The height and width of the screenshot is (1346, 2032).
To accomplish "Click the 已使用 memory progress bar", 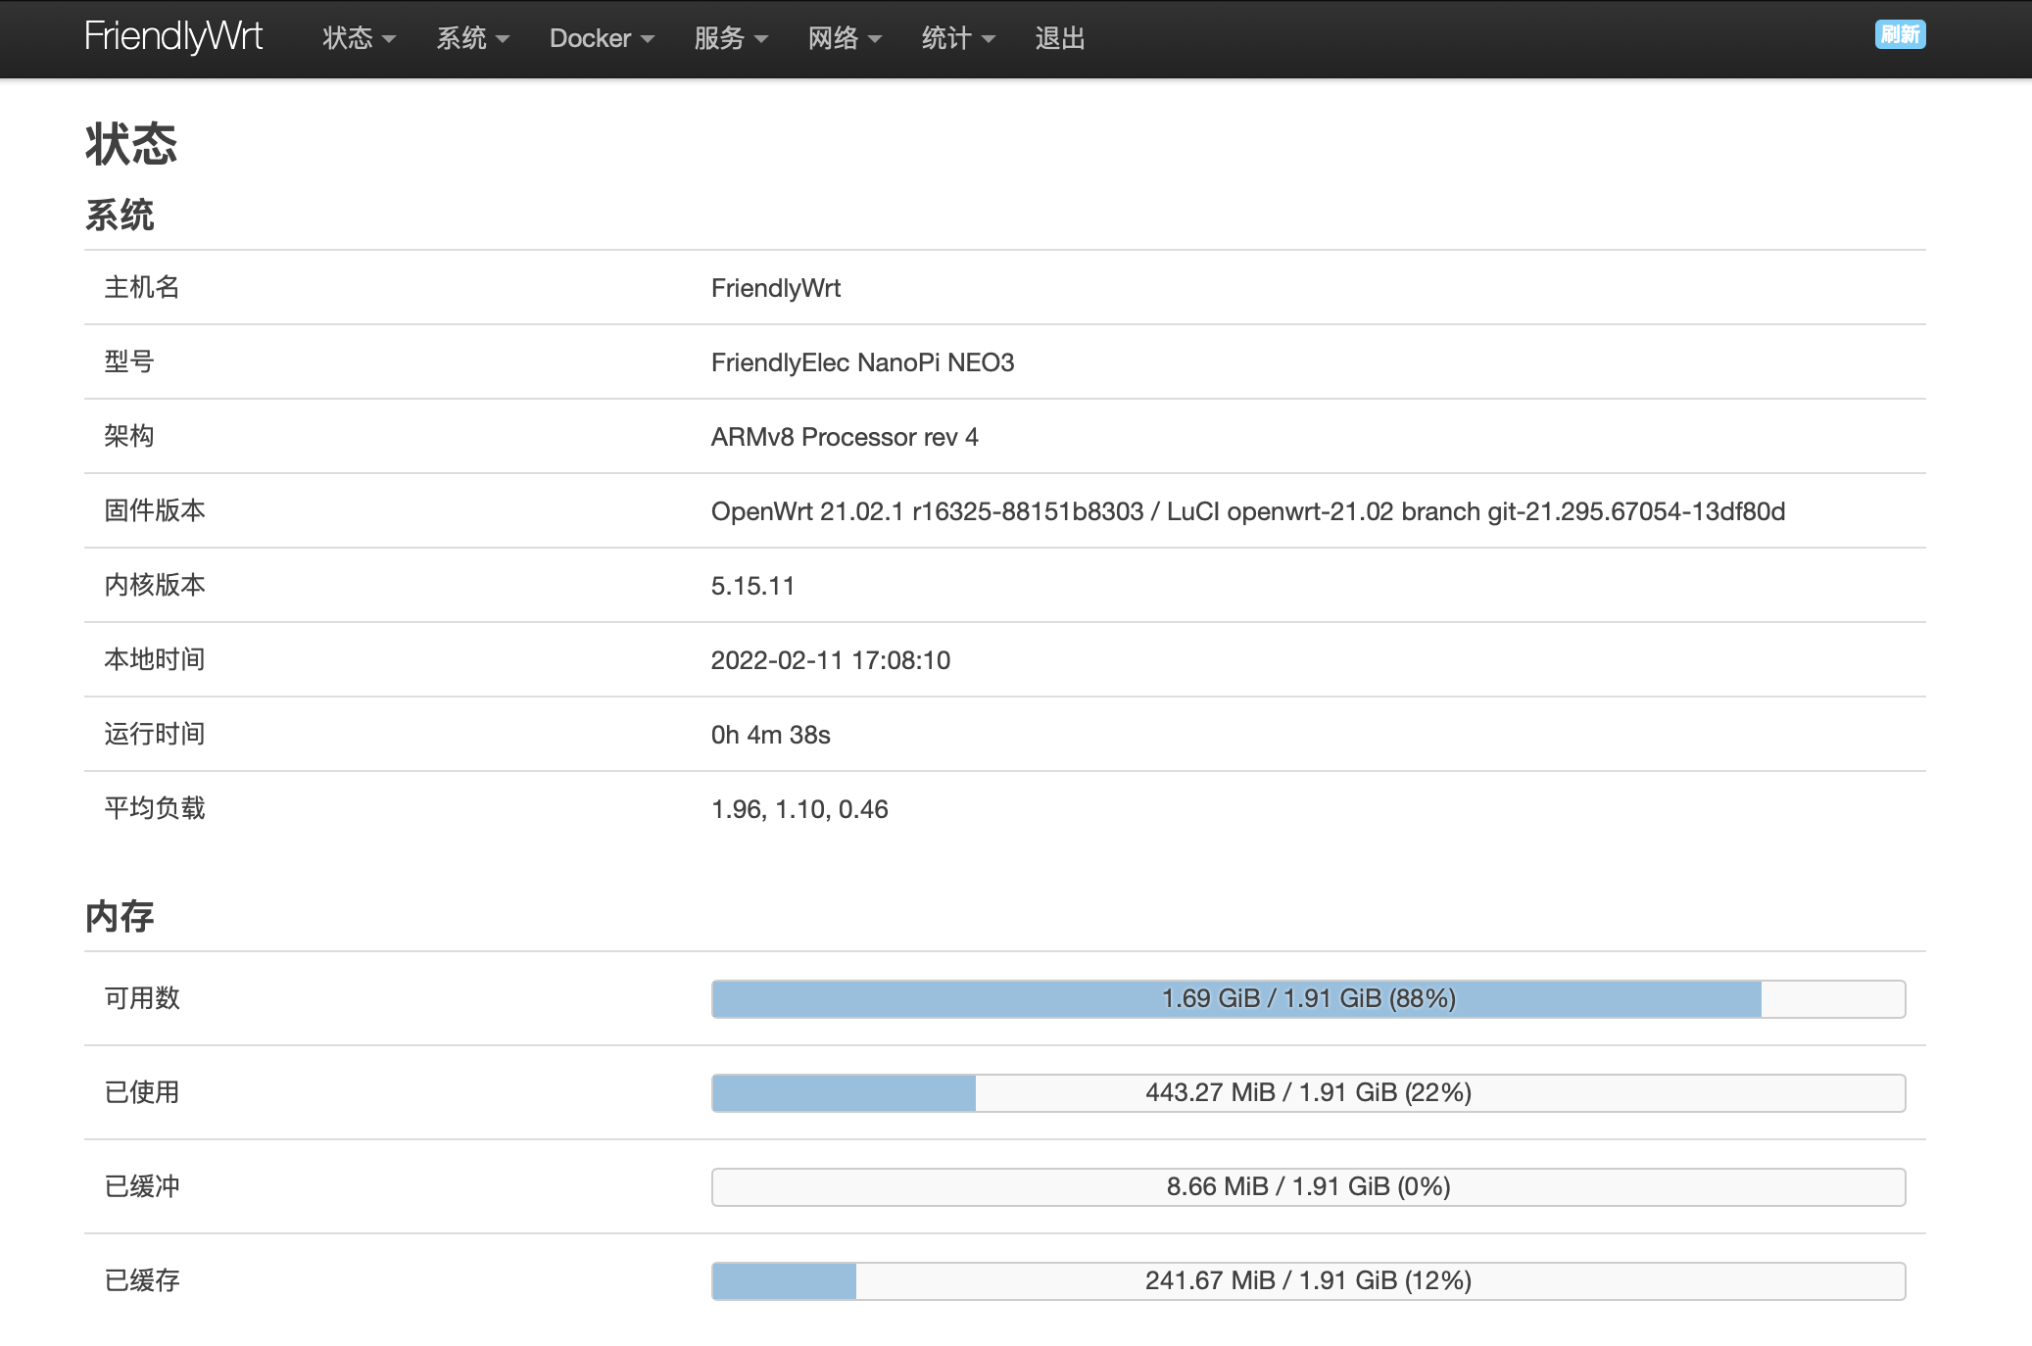I will coord(1308,1092).
